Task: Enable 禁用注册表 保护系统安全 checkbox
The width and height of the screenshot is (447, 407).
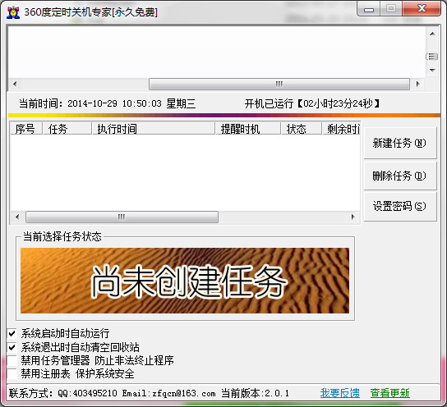Action: [x=12, y=373]
